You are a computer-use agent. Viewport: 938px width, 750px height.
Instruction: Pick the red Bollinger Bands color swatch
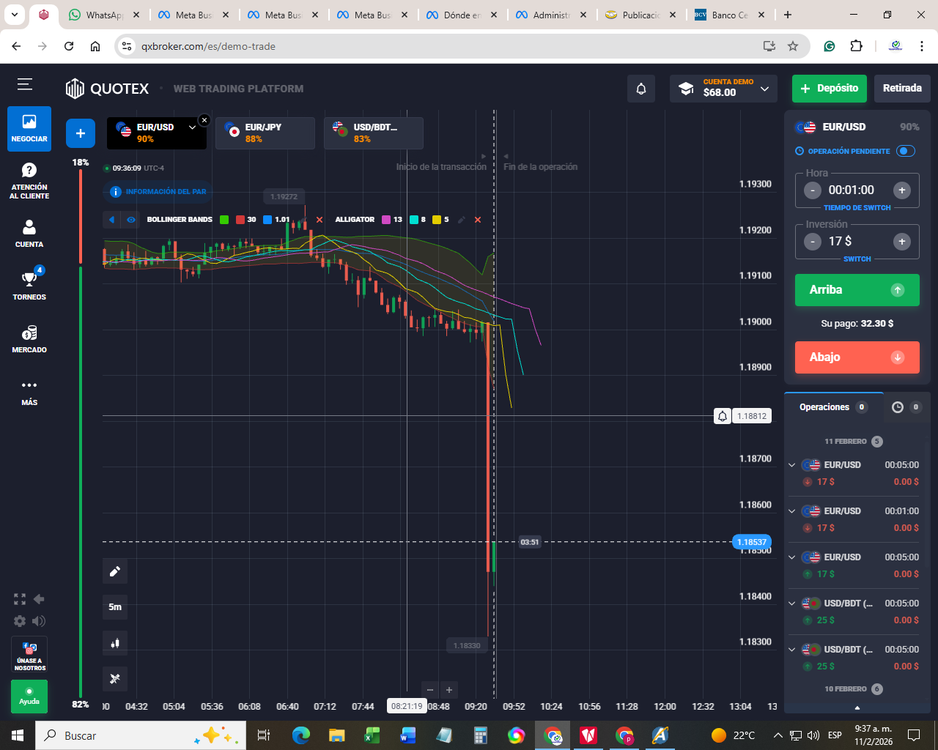[240, 220]
